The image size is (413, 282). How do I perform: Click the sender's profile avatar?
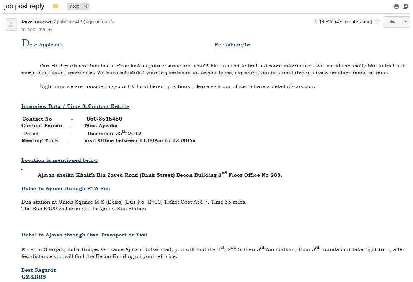pyautogui.click(x=11, y=25)
